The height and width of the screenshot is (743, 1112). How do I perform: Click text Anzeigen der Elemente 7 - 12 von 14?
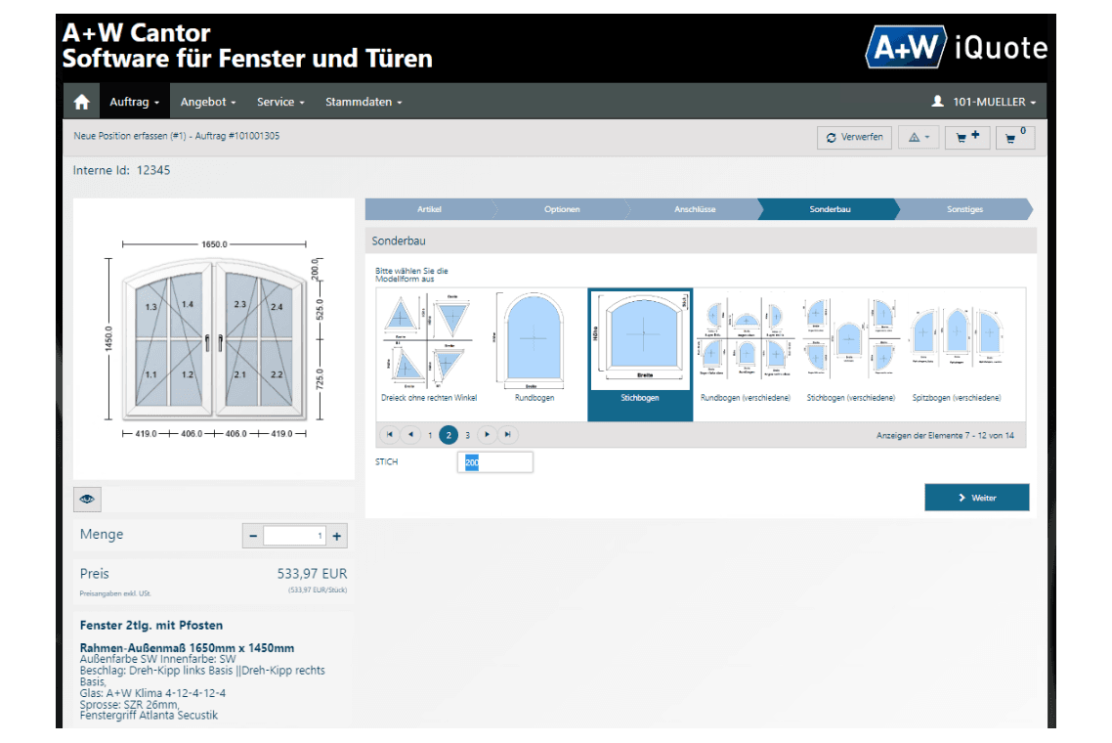point(945,436)
